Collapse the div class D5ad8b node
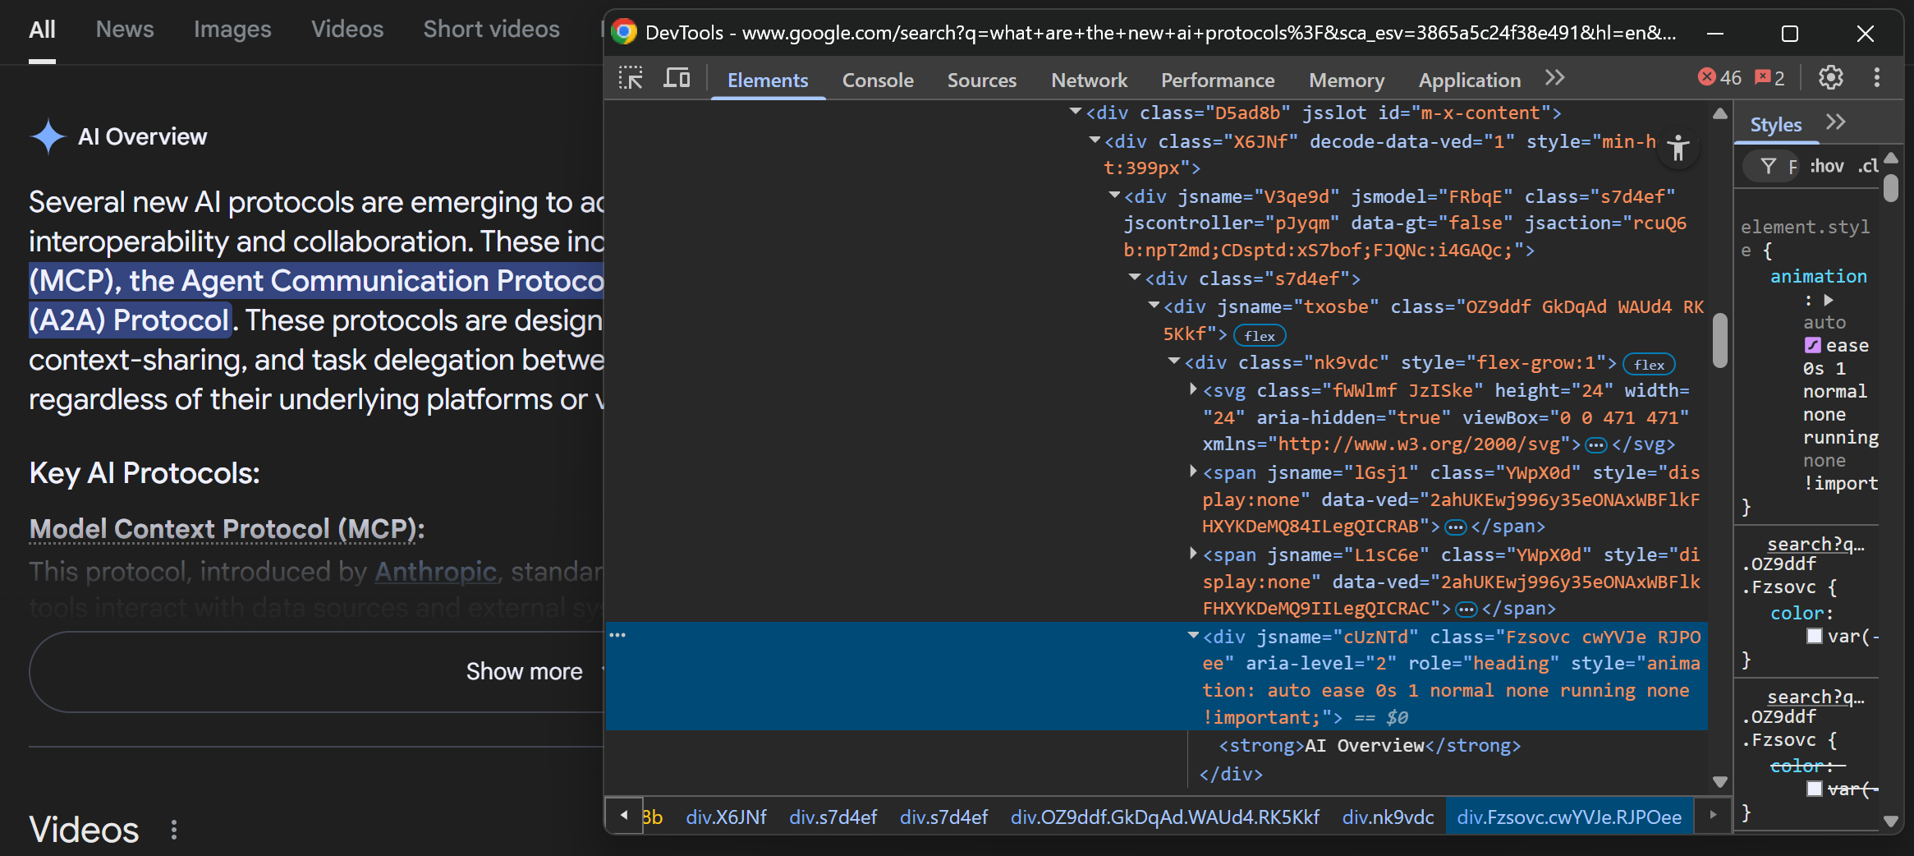Screen dimensions: 1914x856 click(x=1075, y=112)
